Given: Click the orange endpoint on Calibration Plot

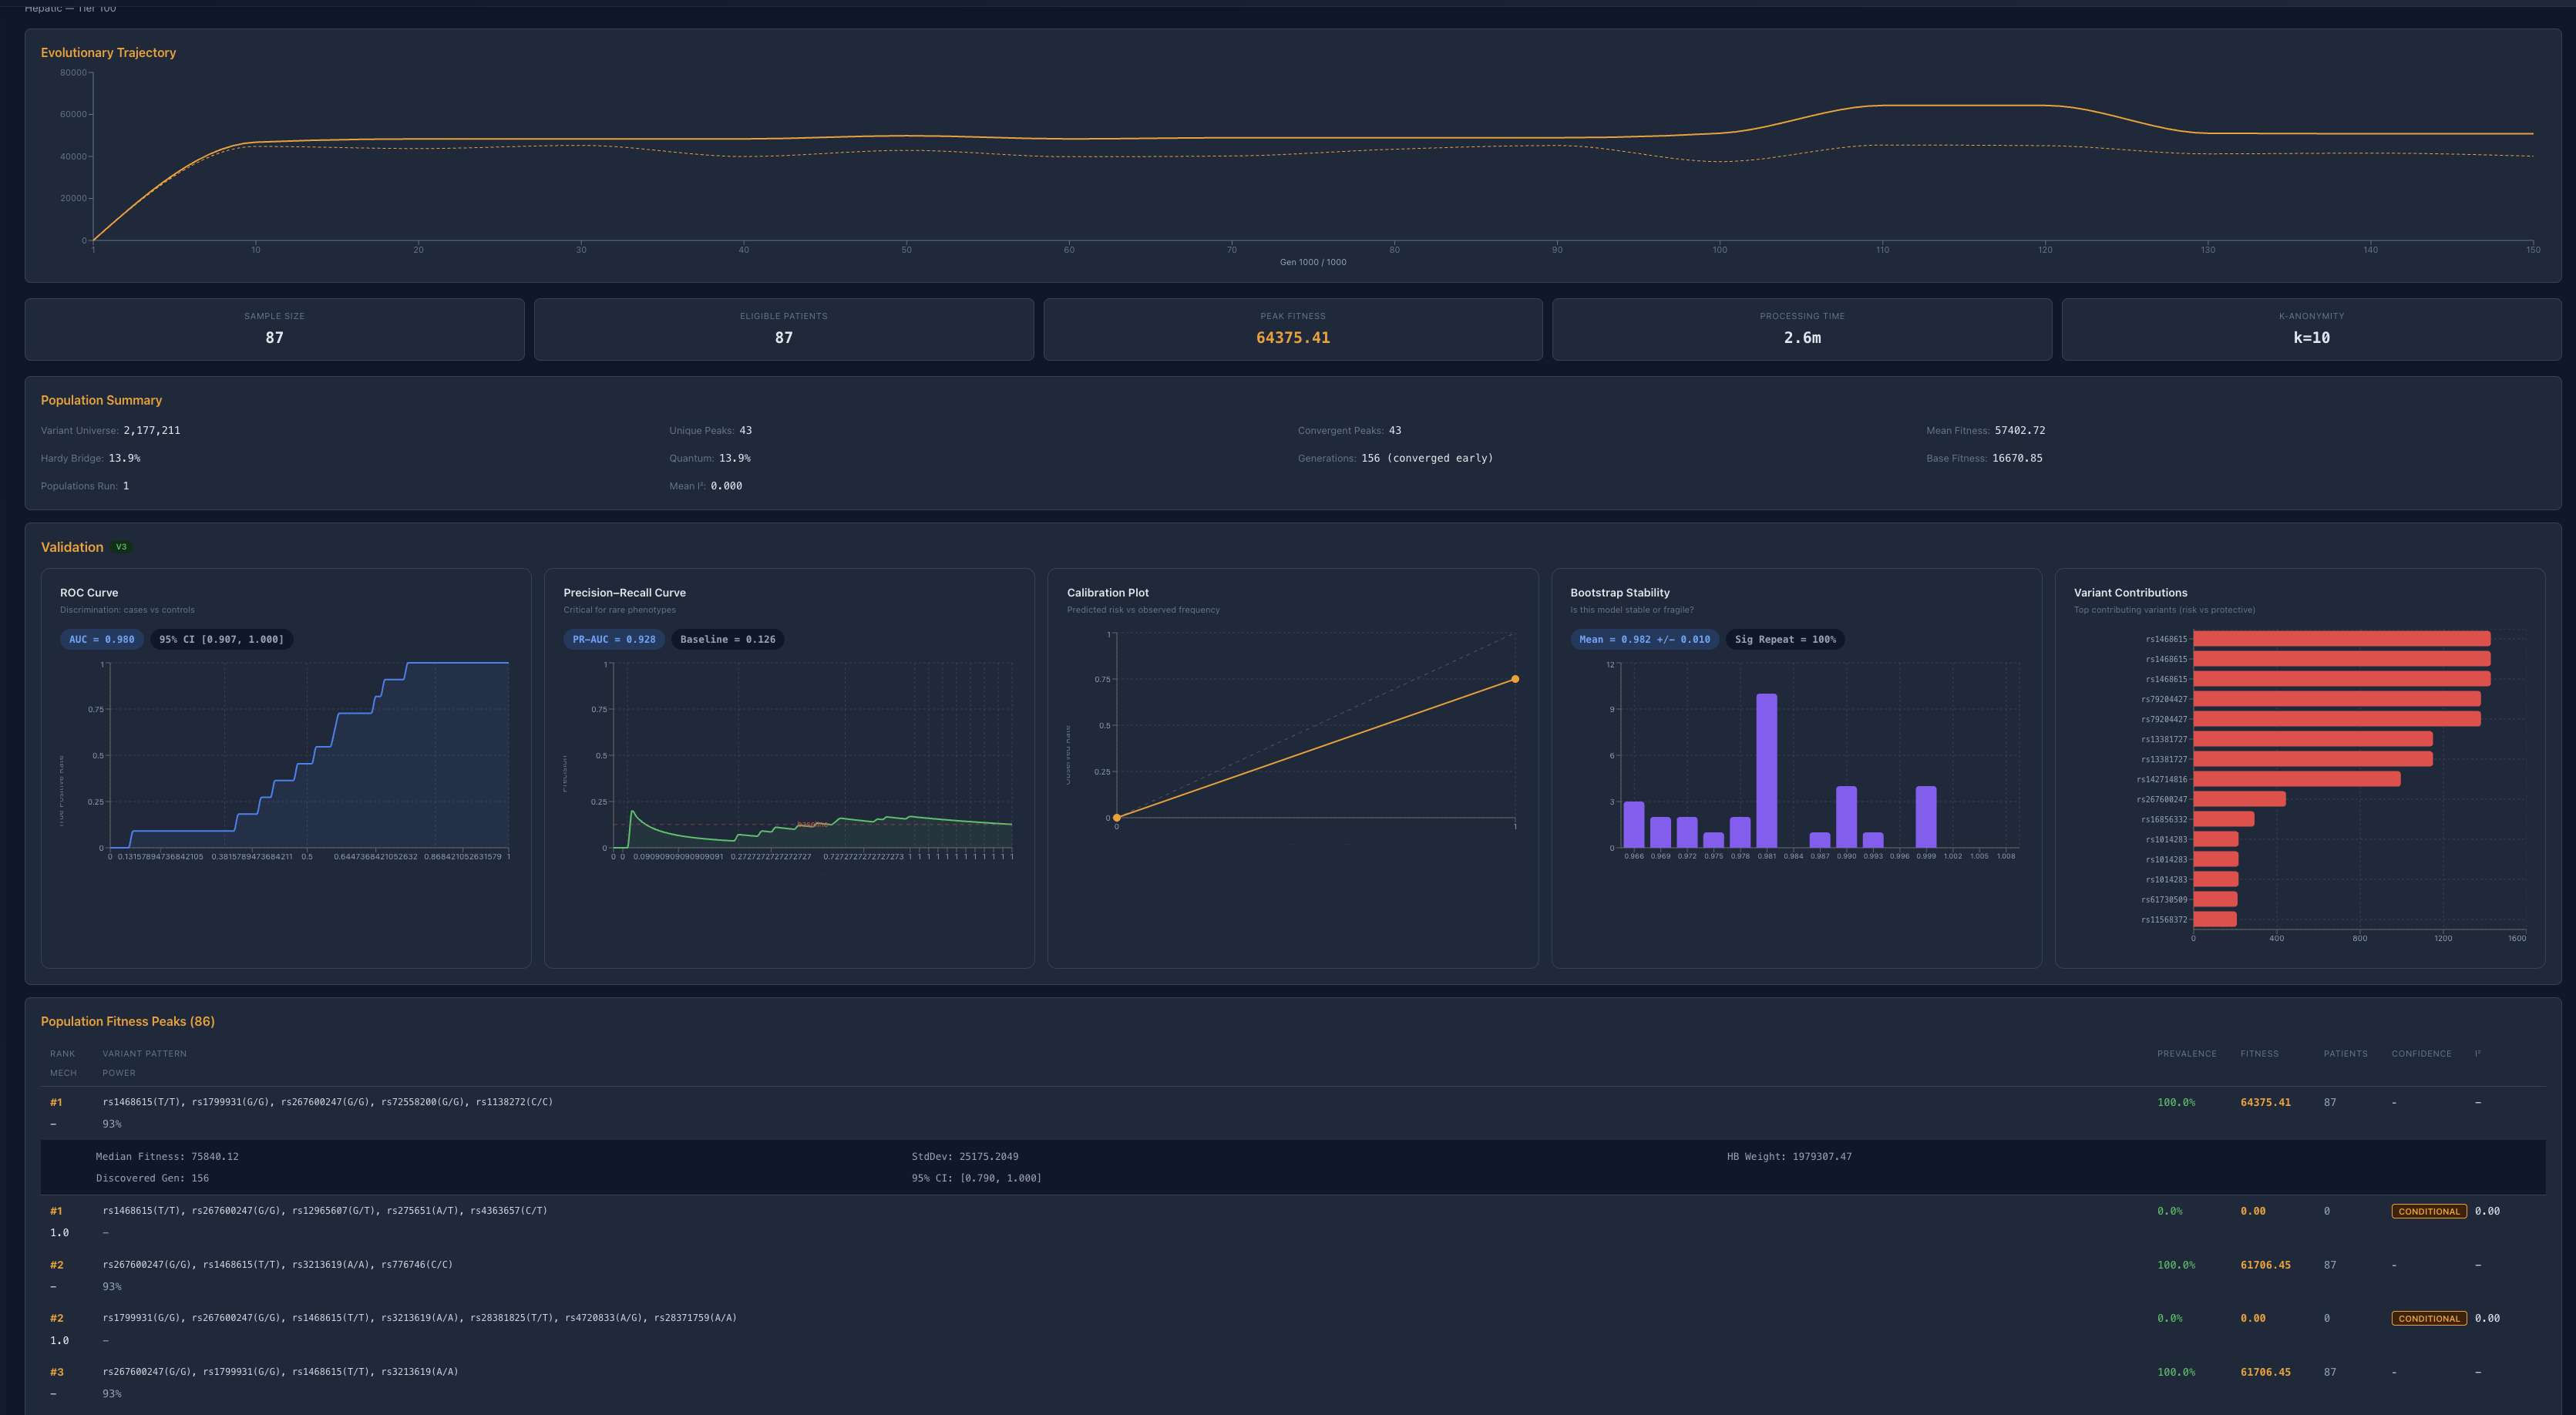Looking at the screenshot, I should point(1515,679).
